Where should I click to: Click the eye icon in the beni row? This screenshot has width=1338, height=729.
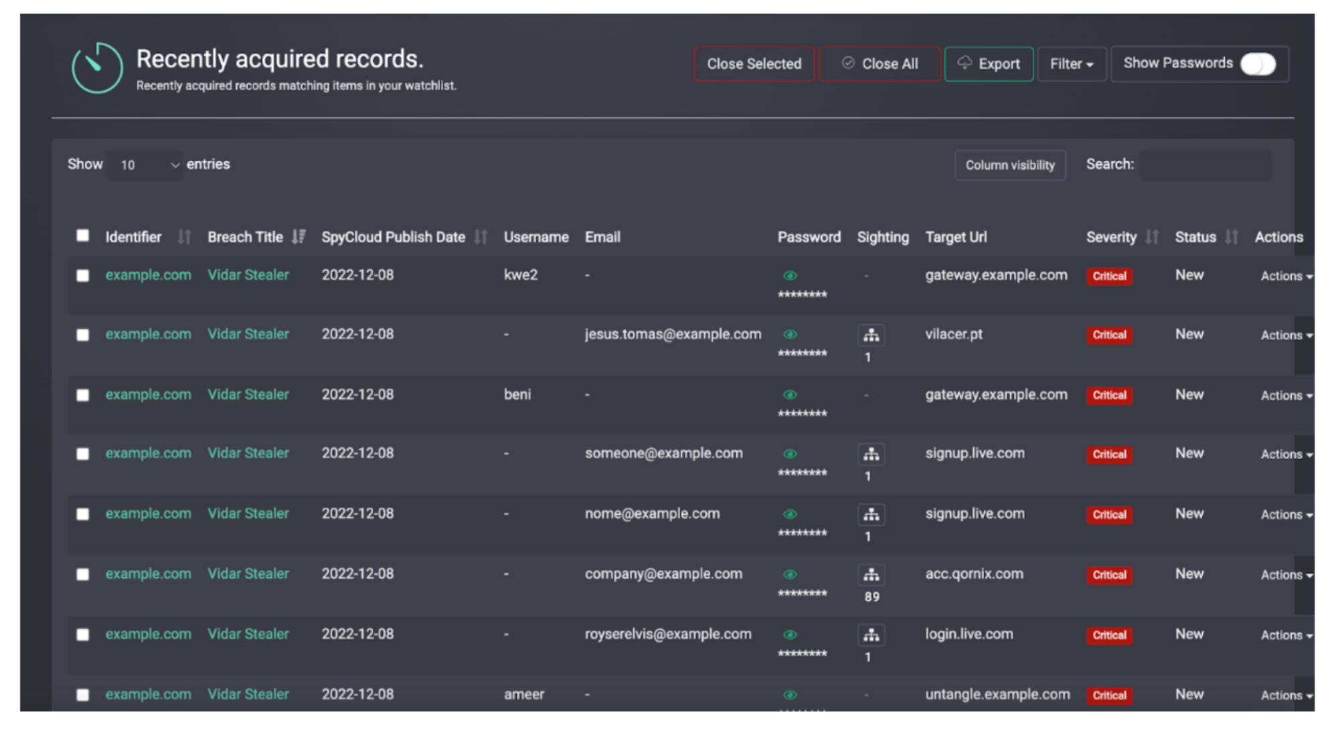(x=790, y=395)
